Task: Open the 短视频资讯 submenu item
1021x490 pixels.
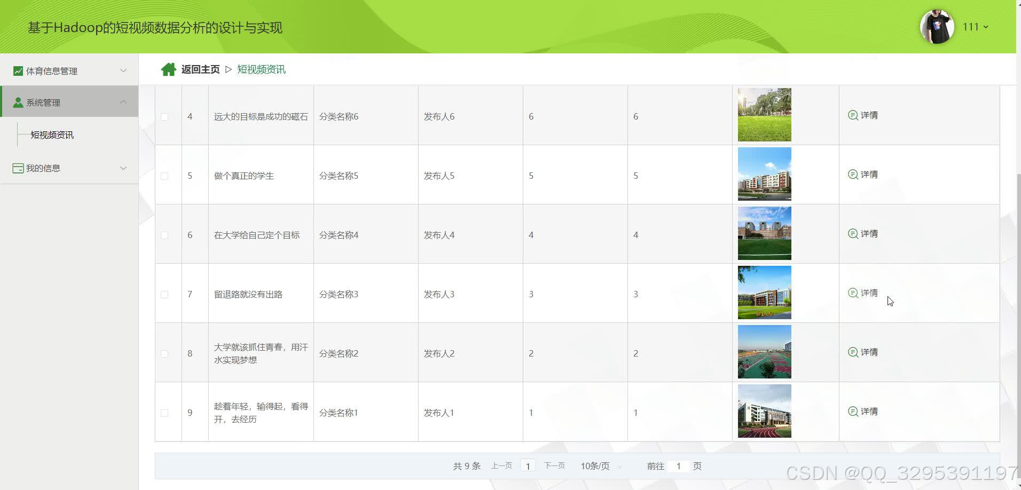Action: (52, 135)
